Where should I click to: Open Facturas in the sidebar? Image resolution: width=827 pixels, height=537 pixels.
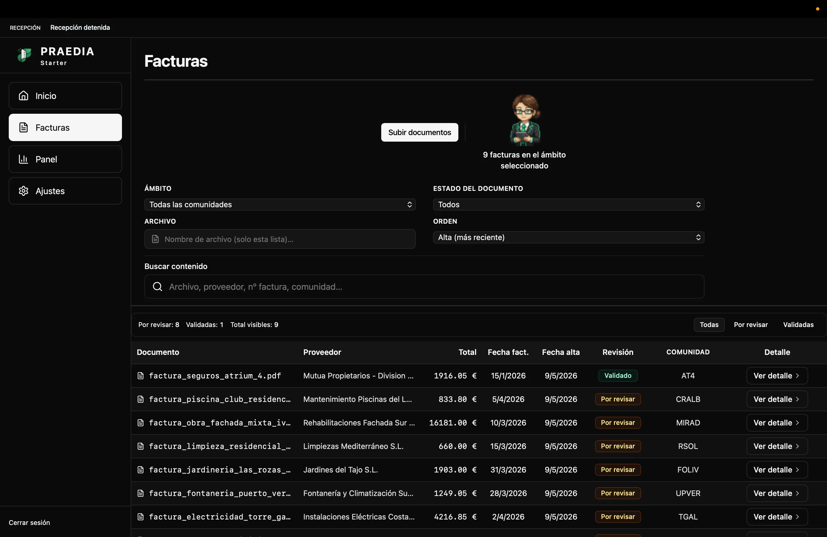click(x=65, y=127)
